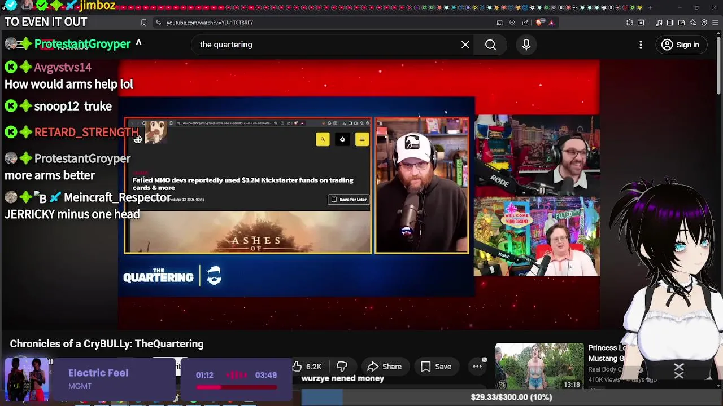Click the zoom magnifier icon in address bar
The height and width of the screenshot is (406, 723).
pos(512,23)
